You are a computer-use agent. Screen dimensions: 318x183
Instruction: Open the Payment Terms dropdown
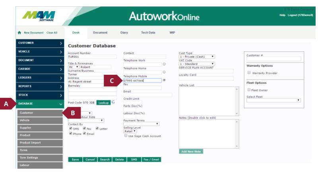141,124
